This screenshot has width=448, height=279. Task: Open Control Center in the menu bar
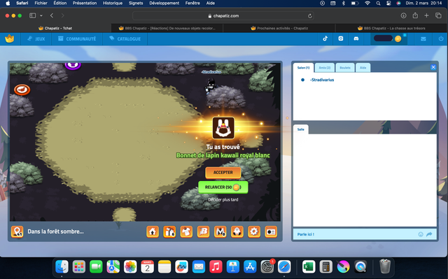pos(388,3)
